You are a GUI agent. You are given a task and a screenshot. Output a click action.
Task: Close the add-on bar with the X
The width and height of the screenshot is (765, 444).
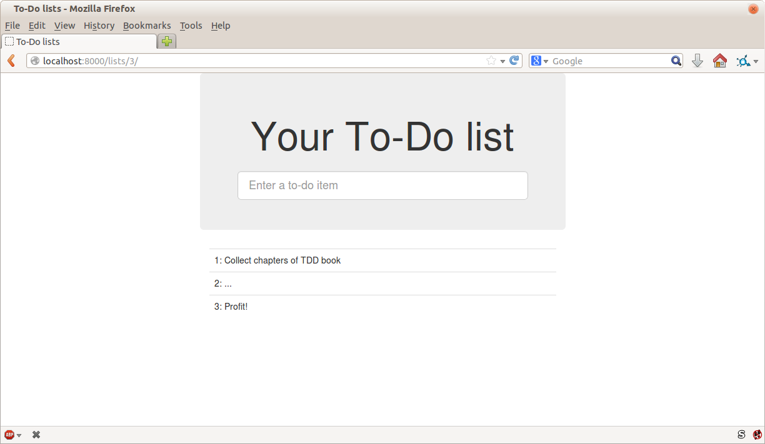[36, 434]
